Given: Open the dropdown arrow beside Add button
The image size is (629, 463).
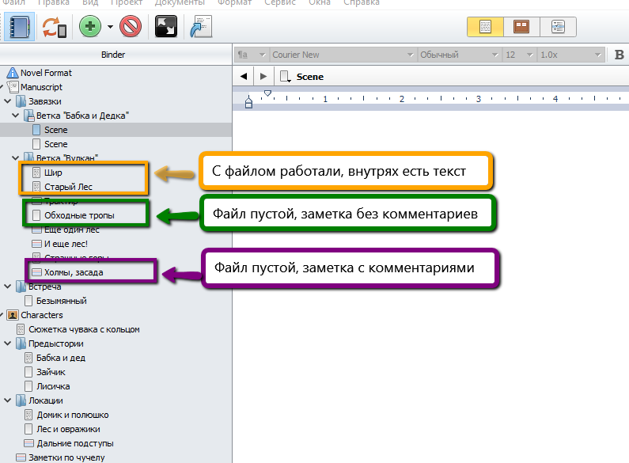Looking at the screenshot, I should pyautogui.click(x=110, y=28).
